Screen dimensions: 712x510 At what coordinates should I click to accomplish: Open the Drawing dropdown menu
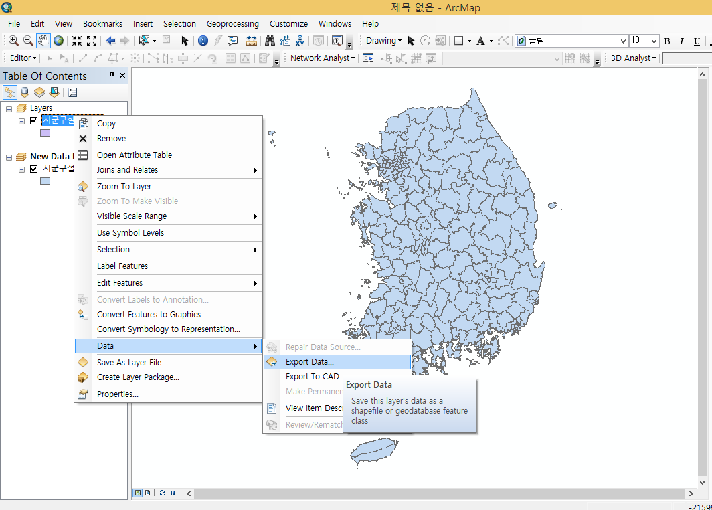click(383, 40)
